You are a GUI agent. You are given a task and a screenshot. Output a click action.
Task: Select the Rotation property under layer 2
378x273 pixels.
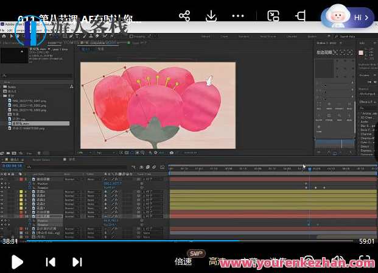(x=43, y=188)
